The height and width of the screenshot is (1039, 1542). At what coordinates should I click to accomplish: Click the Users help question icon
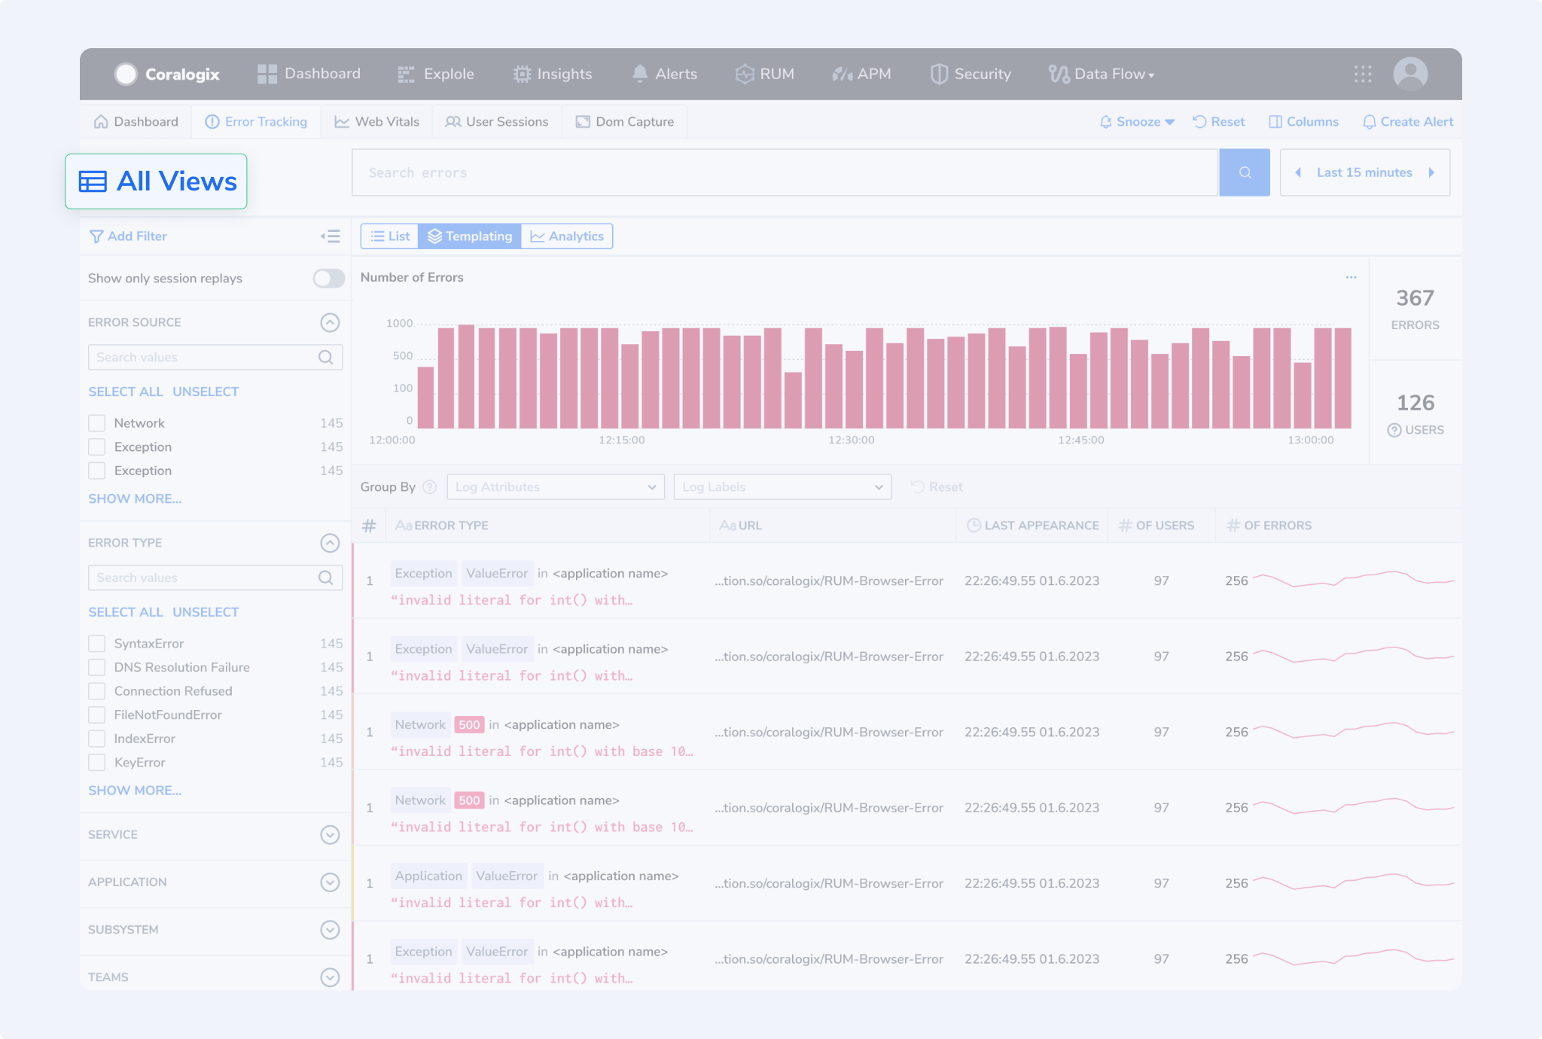[x=1394, y=430]
